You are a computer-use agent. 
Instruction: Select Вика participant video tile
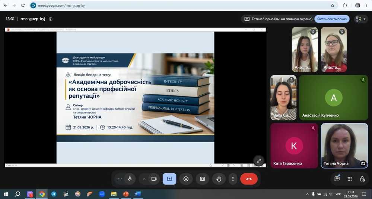pos(283,98)
